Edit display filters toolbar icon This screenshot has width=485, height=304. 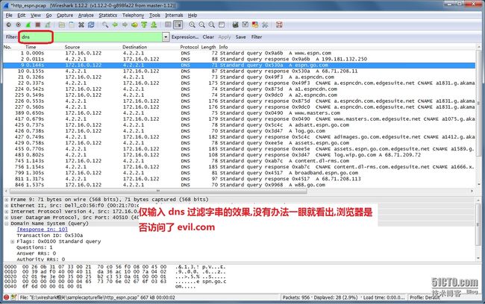point(245,25)
